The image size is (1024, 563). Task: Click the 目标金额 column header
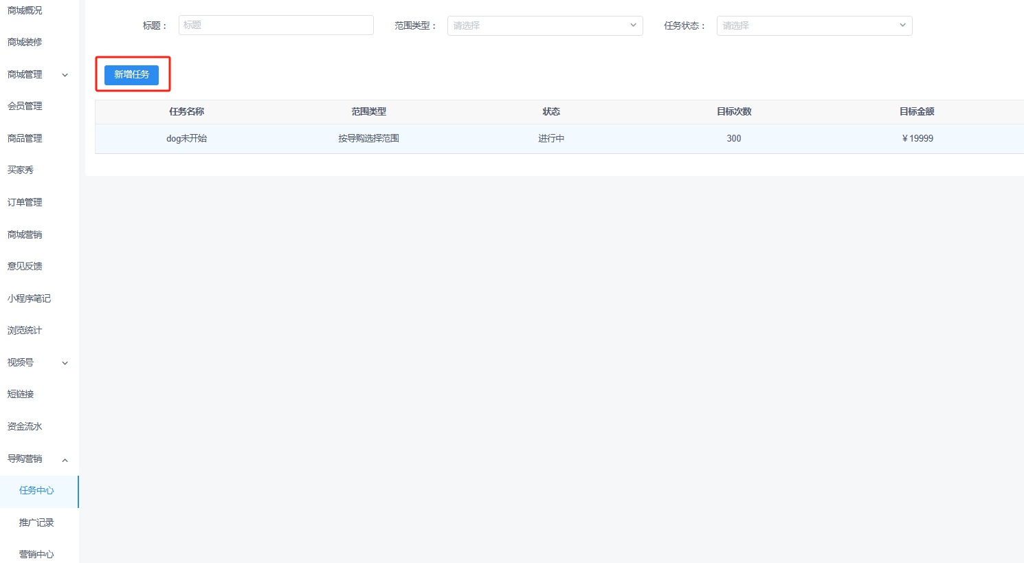click(917, 111)
